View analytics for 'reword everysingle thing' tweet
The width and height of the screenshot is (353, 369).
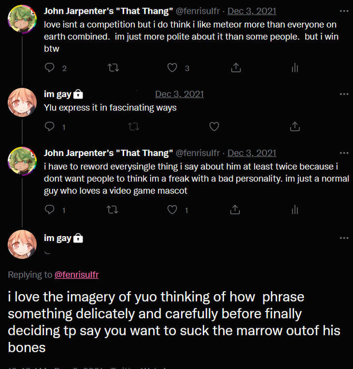point(295,210)
